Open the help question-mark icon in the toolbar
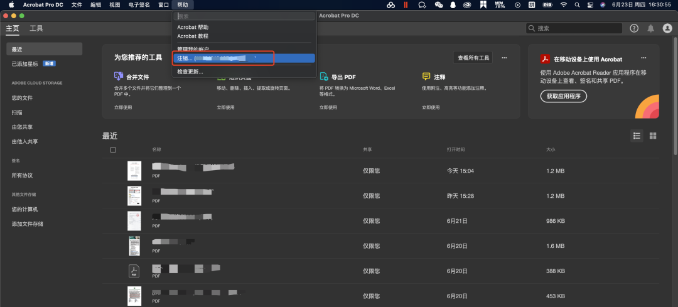This screenshot has width=678, height=307. (x=634, y=28)
